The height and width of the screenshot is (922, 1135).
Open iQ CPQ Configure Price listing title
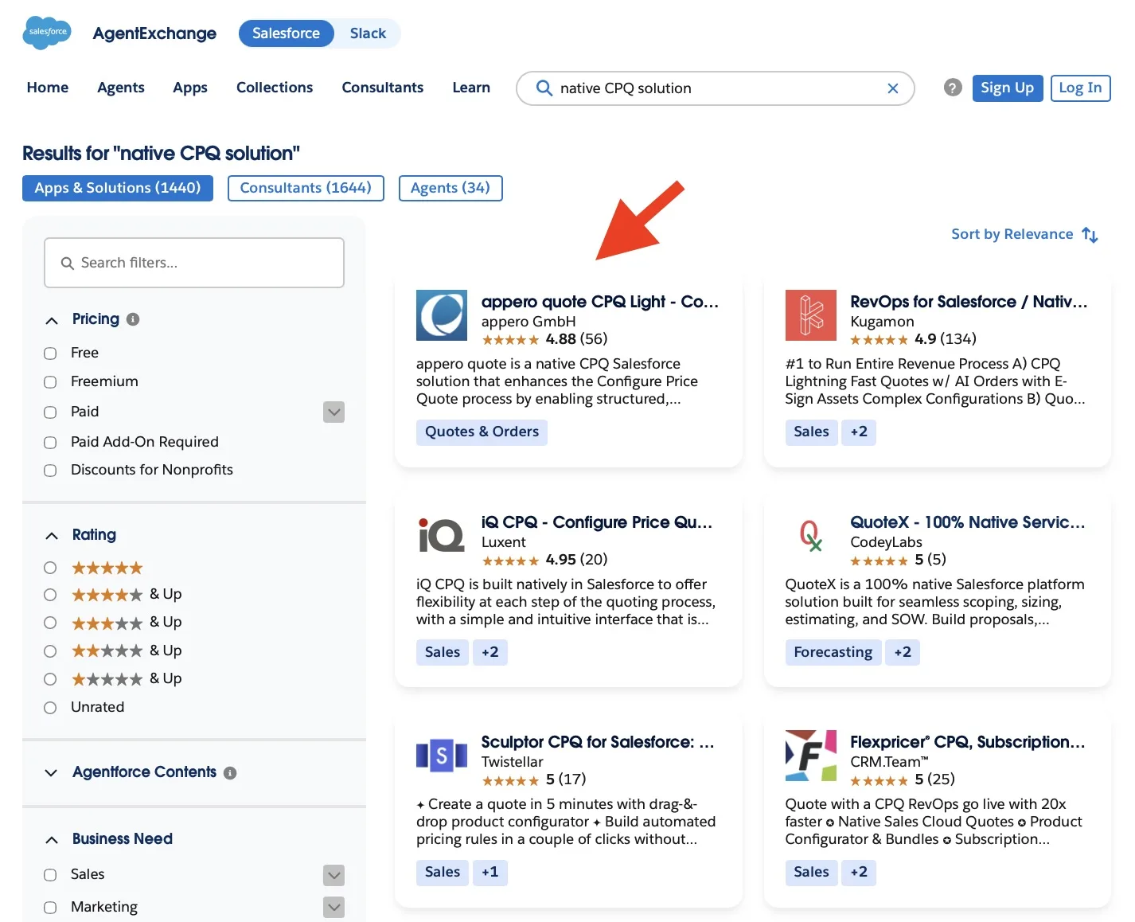click(x=597, y=522)
